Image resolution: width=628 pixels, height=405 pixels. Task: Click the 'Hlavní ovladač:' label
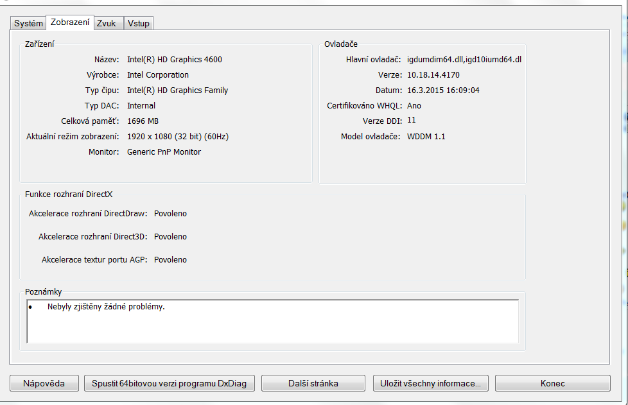click(x=373, y=60)
